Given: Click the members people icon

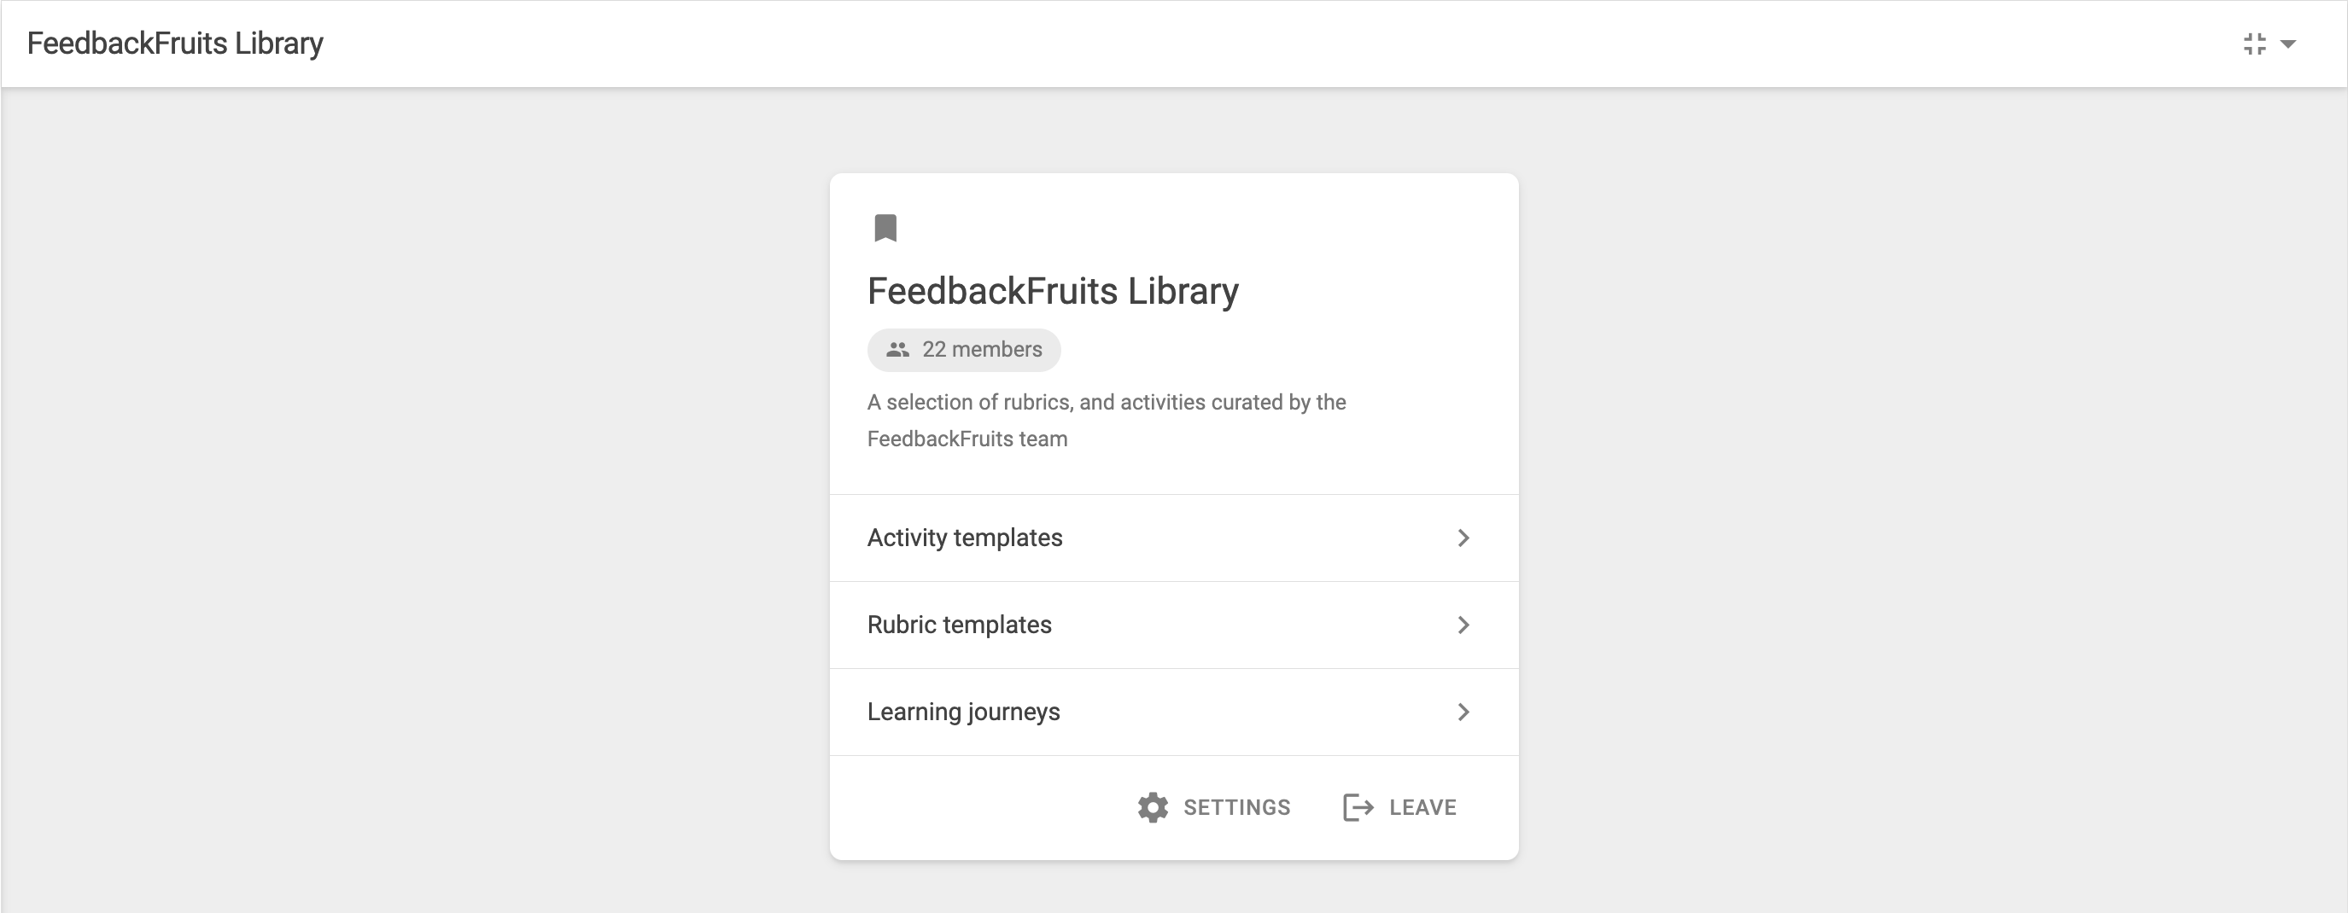Looking at the screenshot, I should point(898,350).
